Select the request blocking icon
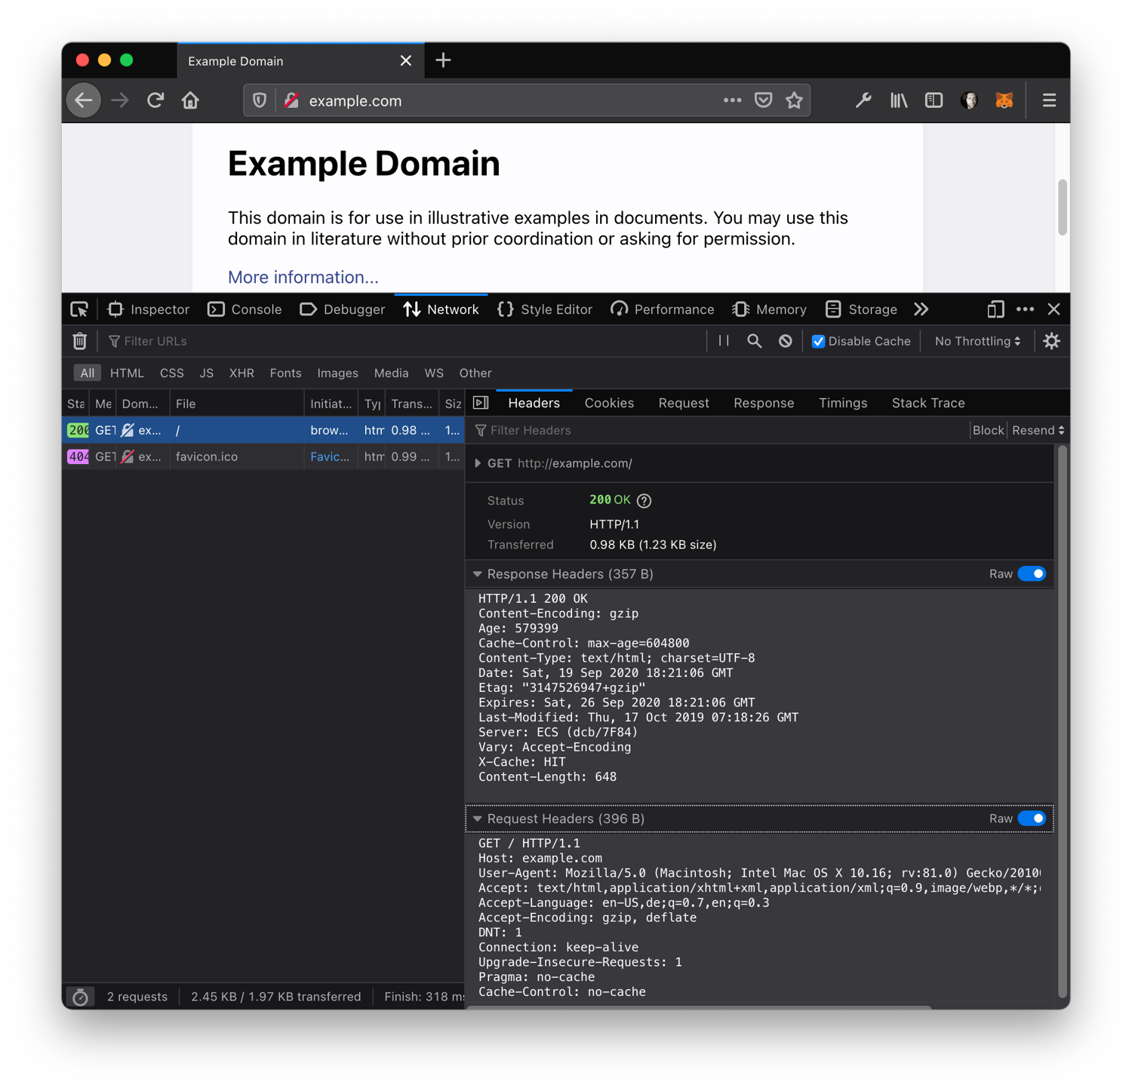This screenshot has height=1091, width=1132. tap(785, 341)
